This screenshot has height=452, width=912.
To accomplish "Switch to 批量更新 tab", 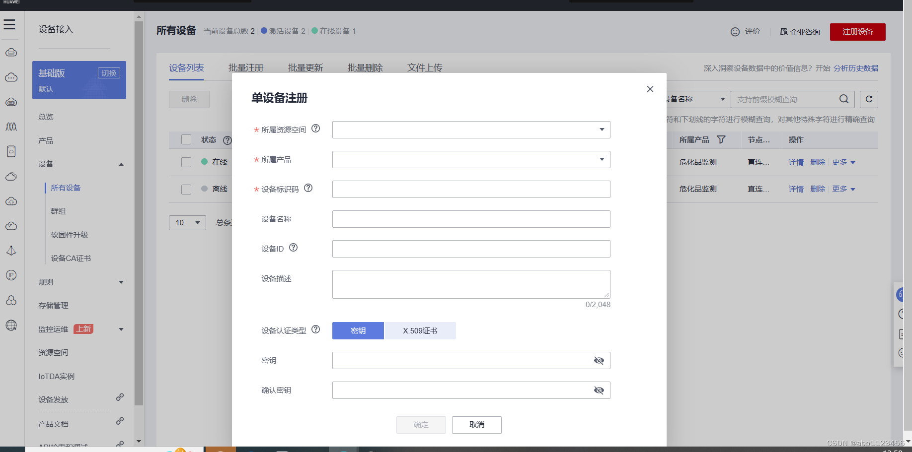I will click(305, 68).
